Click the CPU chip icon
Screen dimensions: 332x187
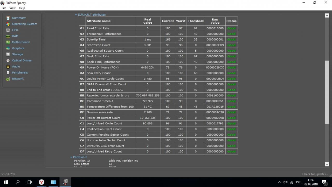(x=8, y=30)
